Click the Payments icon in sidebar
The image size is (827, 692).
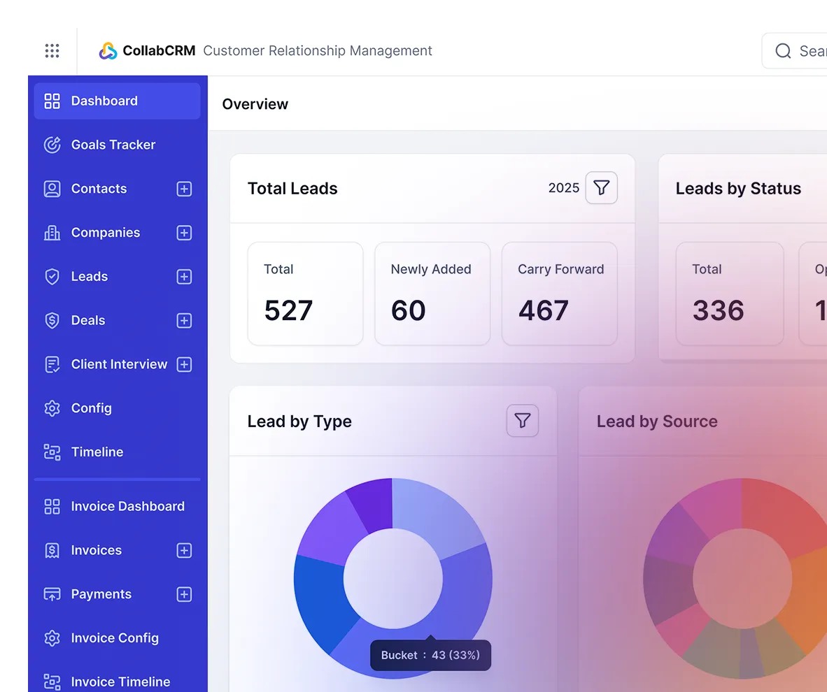[x=52, y=594]
